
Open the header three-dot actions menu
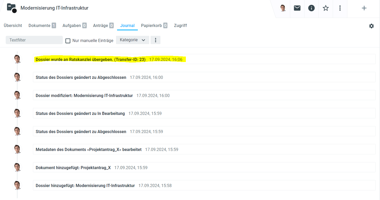pyautogui.click(x=340, y=8)
